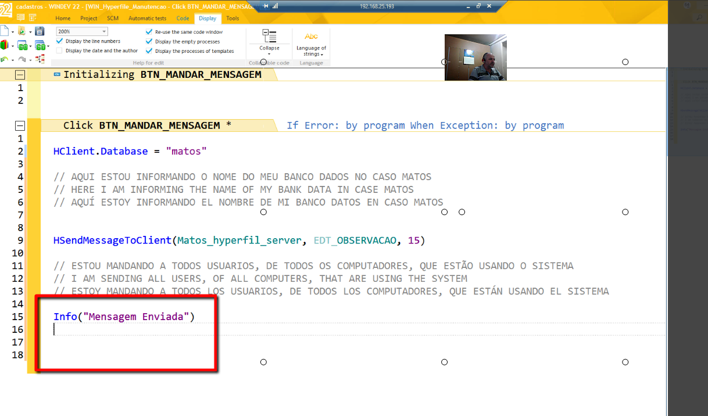Uncheck Display the empty processes

pos(149,41)
